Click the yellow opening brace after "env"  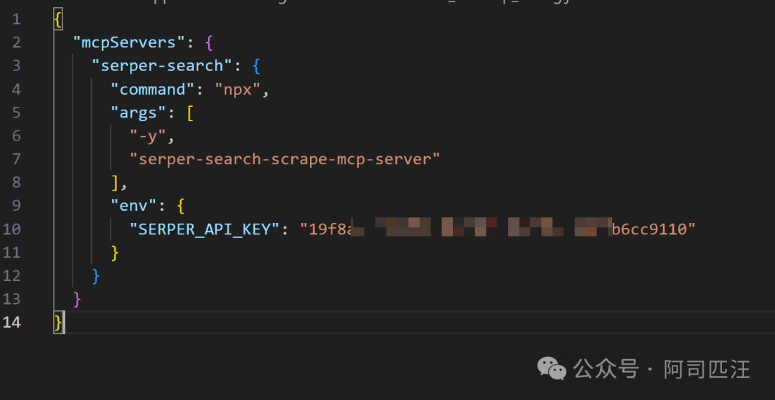click(181, 206)
